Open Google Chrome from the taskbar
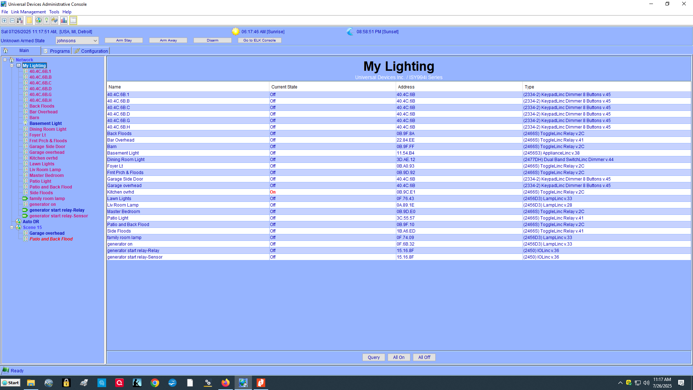Image resolution: width=693 pixels, height=390 pixels. [155, 383]
